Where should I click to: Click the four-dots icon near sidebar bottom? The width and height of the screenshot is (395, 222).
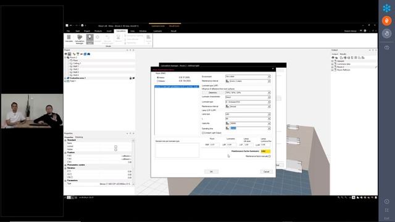pyautogui.click(x=386, y=210)
